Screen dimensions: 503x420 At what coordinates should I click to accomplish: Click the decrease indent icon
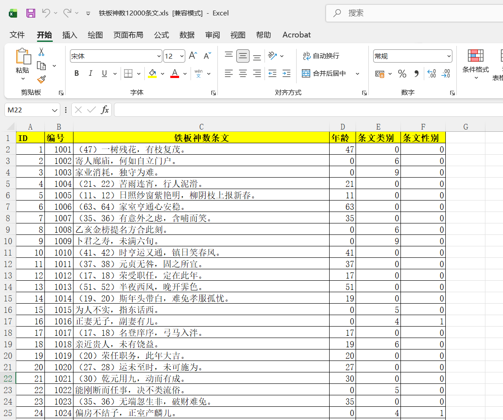pos(272,74)
